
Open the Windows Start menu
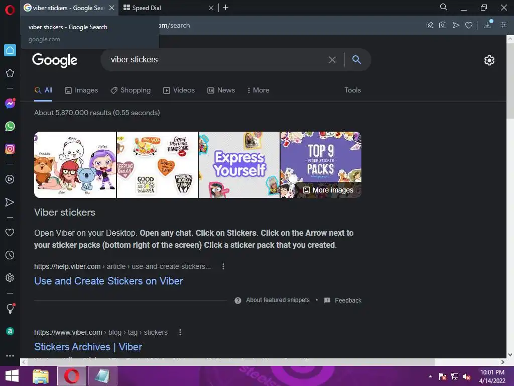tap(12, 376)
